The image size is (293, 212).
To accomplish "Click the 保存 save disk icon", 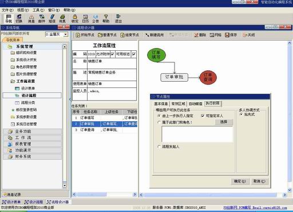I will click(231, 35).
